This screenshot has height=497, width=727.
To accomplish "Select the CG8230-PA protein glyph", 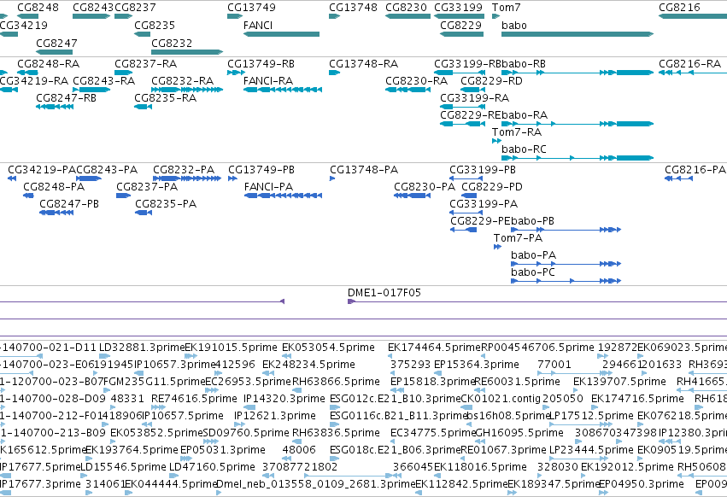I will point(412,196).
